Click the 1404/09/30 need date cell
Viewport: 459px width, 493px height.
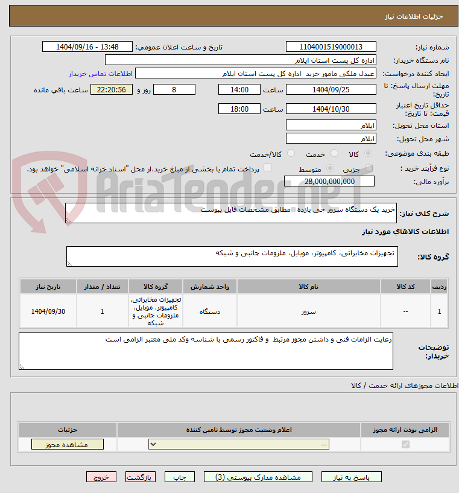point(48,311)
